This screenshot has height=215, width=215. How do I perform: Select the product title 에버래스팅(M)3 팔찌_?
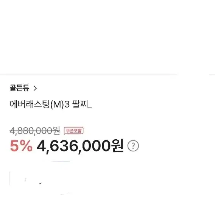pyautogui.click(x=51, y=104)
